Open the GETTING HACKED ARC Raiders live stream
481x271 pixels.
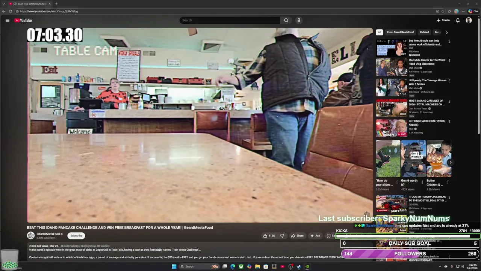[x=391, y=128]
